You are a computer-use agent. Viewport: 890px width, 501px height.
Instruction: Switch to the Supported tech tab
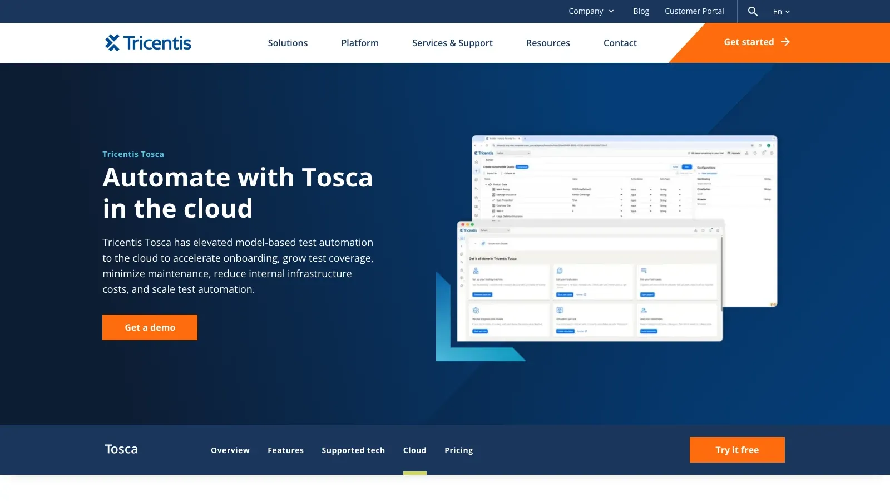click(353, 450)
